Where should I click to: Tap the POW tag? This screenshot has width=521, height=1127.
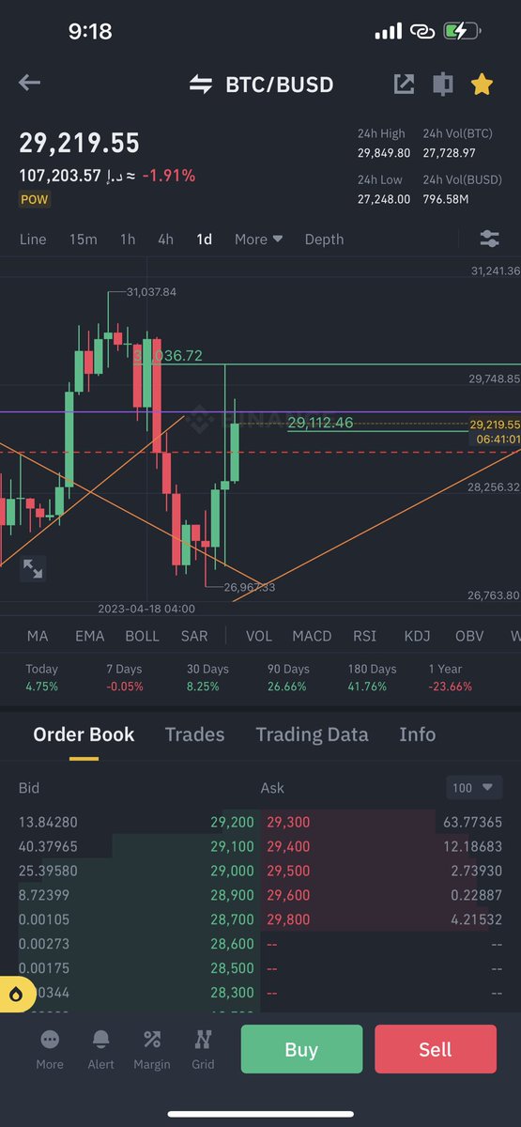coord(34,199)
